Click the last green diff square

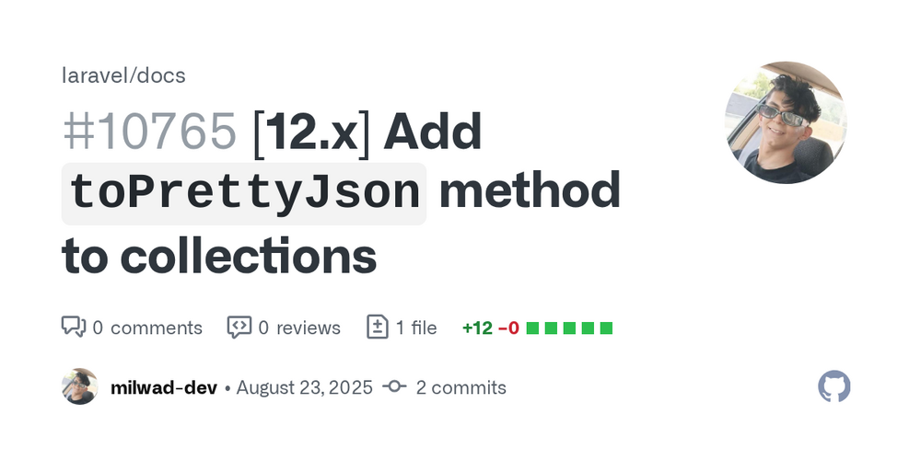[606, 328]
